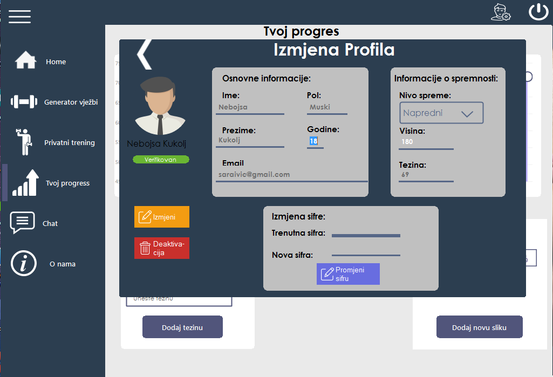
Task: Click the Izmjena sifre heading
Action: coord(298,216)
